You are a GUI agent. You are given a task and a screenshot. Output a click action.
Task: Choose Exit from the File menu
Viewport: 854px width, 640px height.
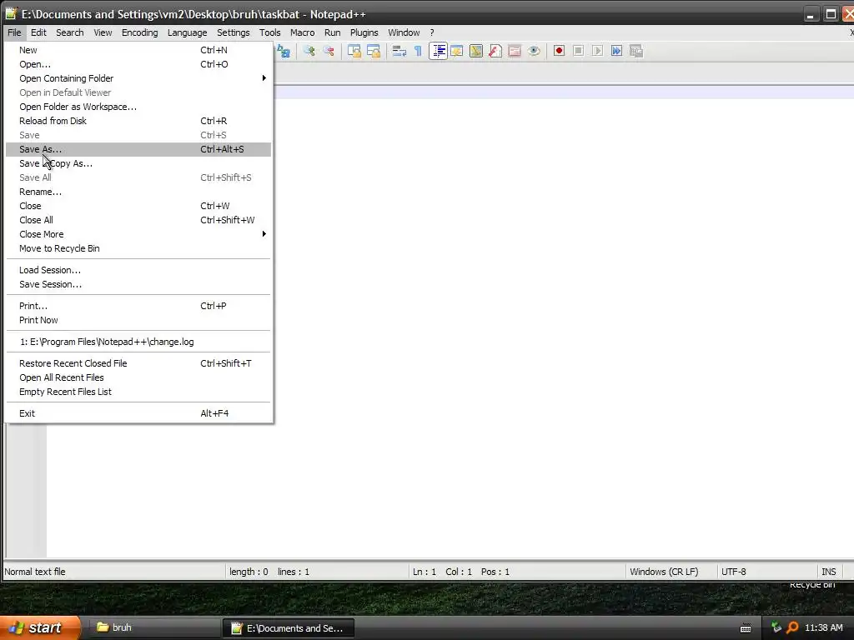138,413
